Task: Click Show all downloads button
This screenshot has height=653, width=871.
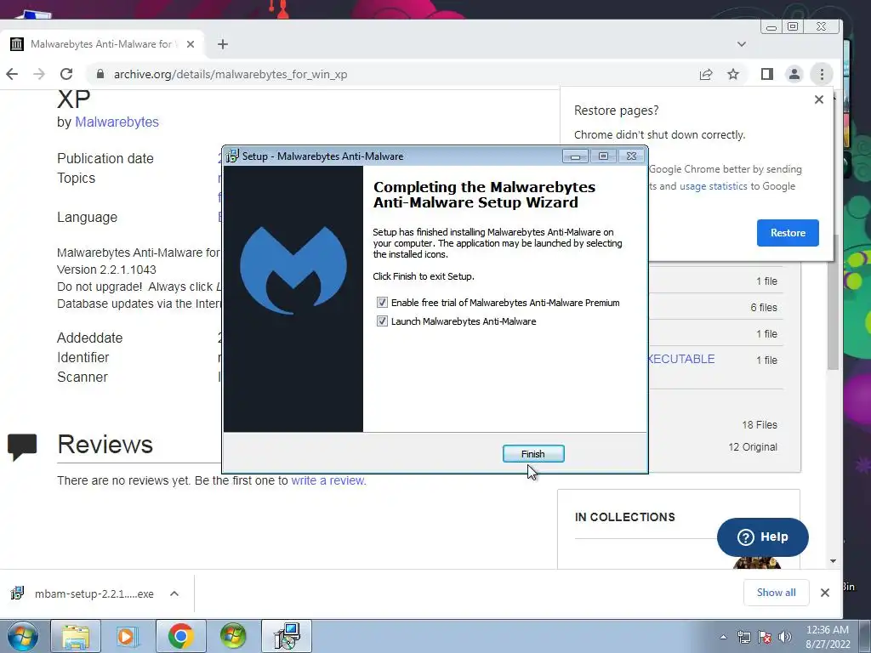Action: [x=776, y=593]
